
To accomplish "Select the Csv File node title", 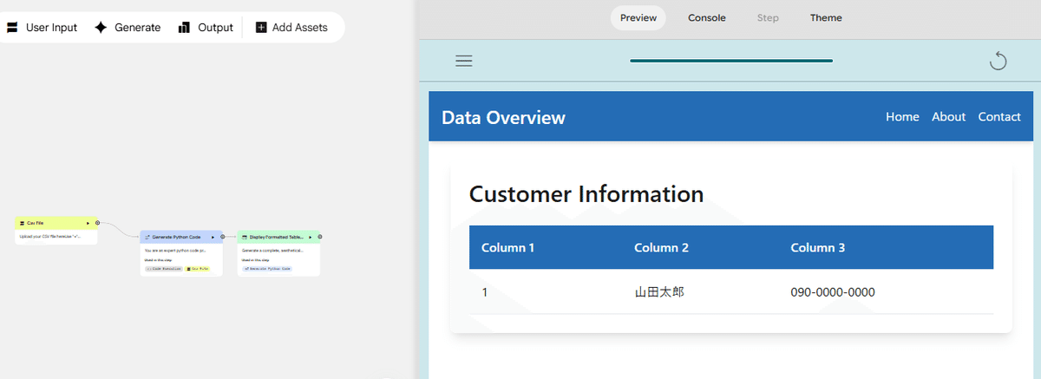I will click(36, 223).
